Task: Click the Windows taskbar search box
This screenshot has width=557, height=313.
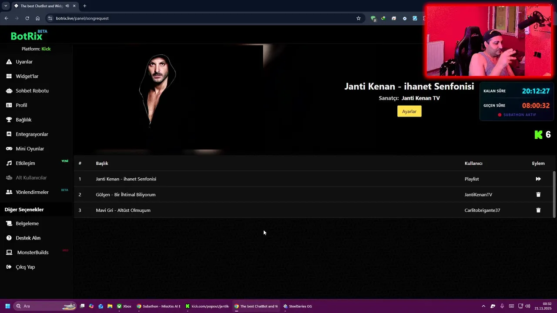Action: click(x=45, y=306)
